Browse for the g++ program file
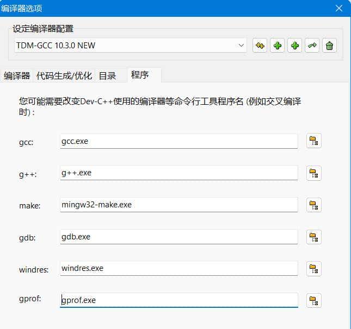 tap(314, 173)
